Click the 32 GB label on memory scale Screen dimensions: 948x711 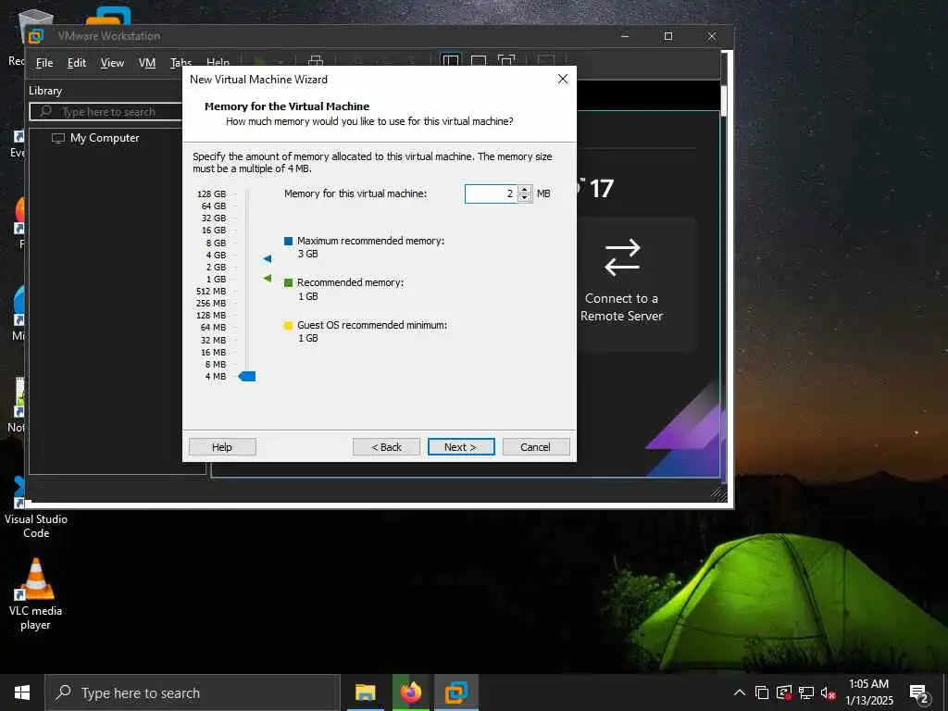point(214,218)
